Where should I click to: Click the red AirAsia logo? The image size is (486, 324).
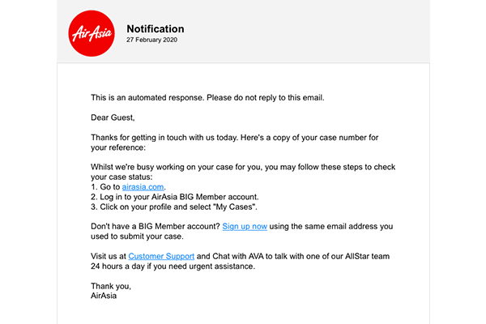tap(92, 33)
